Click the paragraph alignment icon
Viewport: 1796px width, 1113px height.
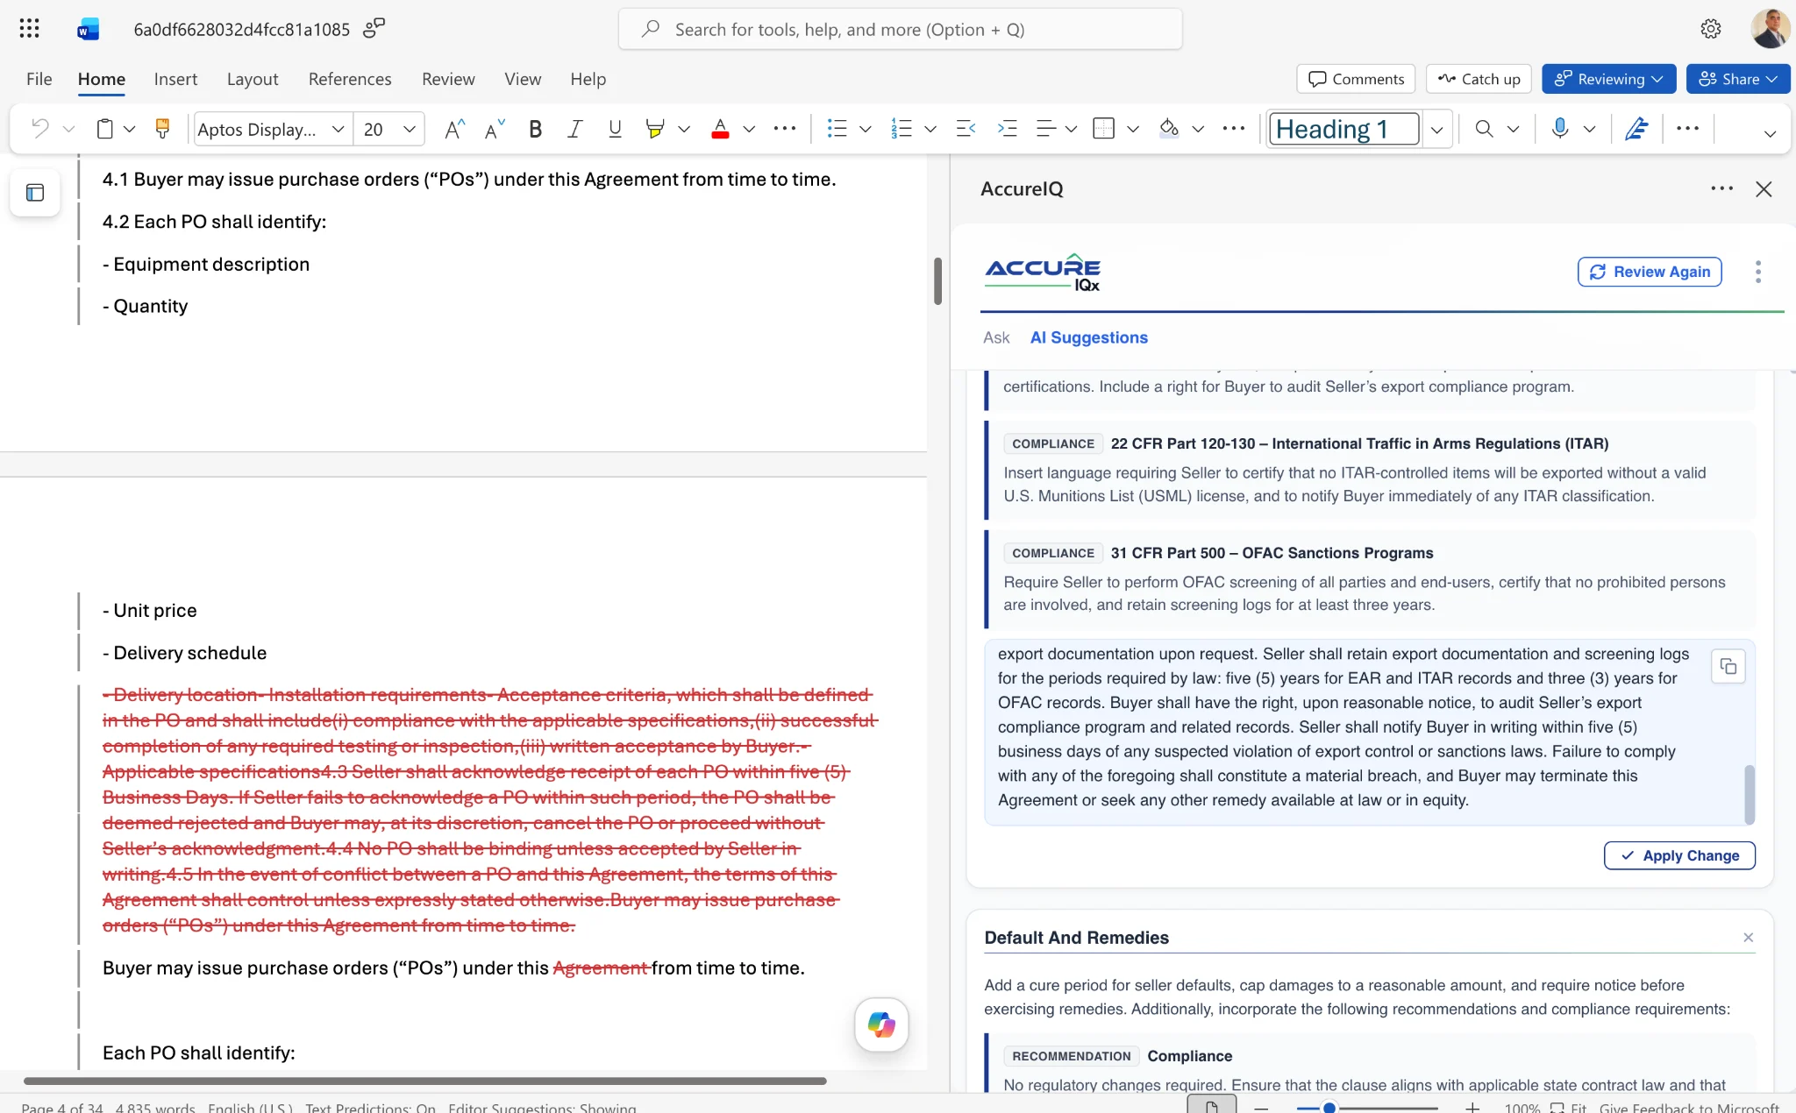pos(1045,129)
